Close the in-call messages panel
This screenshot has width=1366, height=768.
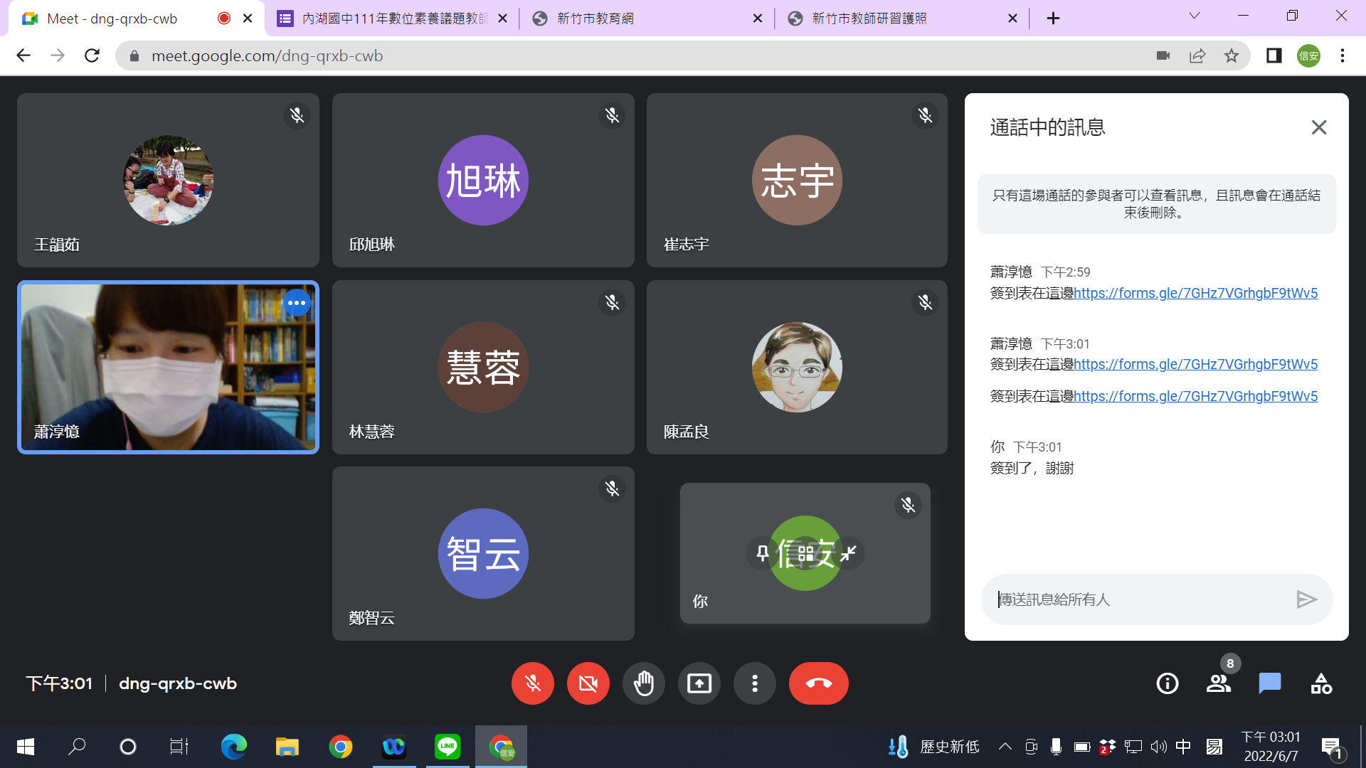point(1318,127)
